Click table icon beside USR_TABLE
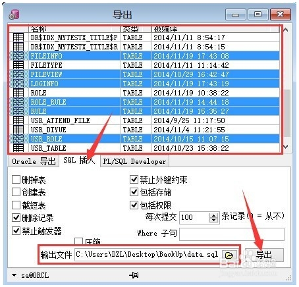The width and height of the screenshot is (299, 287). [18, 148]
